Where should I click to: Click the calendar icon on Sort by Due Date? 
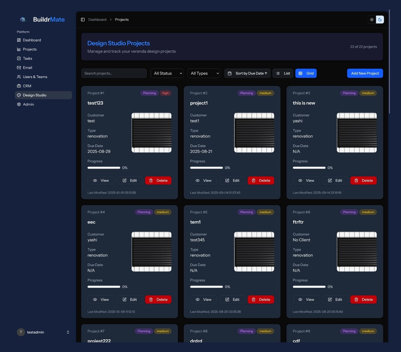pyautogui.click(x=230, y=73)
